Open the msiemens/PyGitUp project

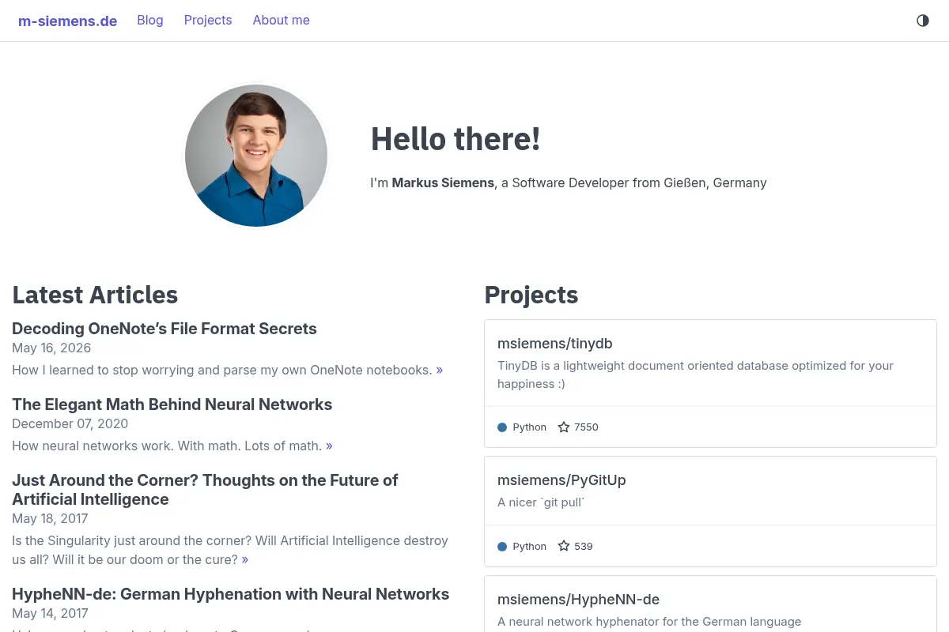[x=561, y=480]
